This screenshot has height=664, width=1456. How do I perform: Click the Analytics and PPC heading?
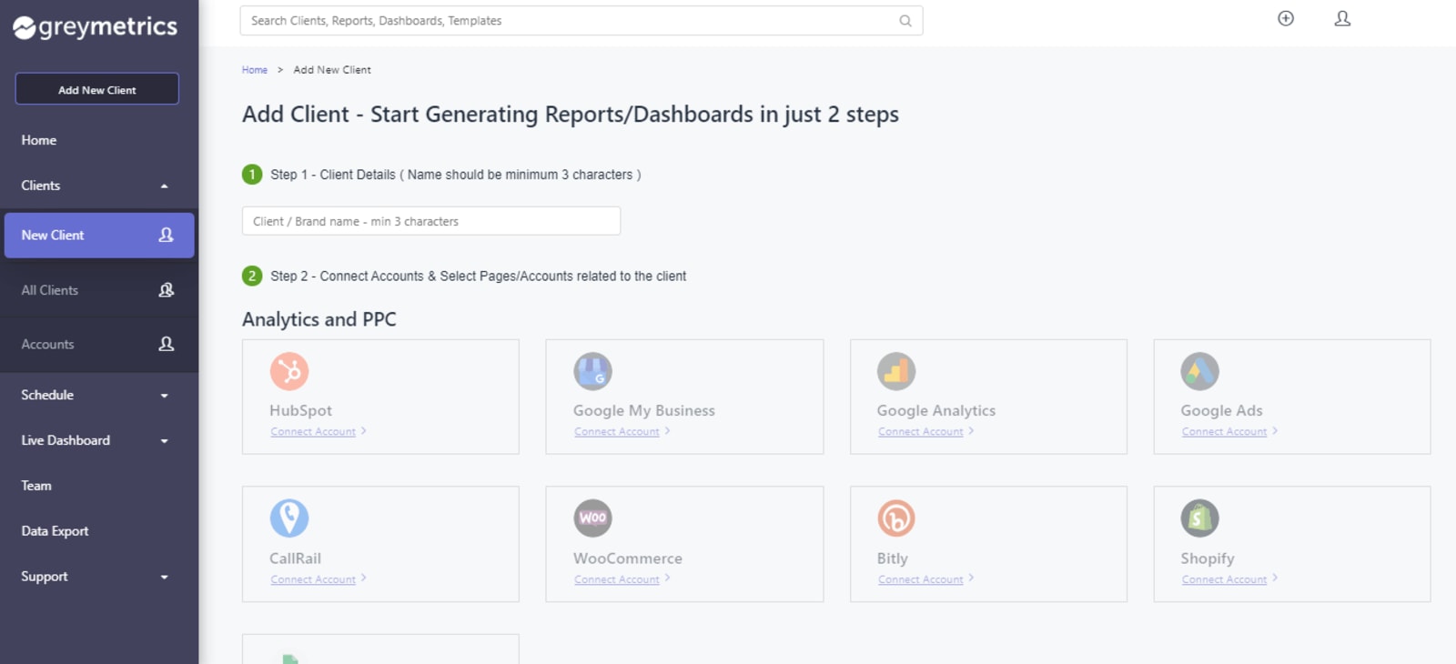[319, 319]
